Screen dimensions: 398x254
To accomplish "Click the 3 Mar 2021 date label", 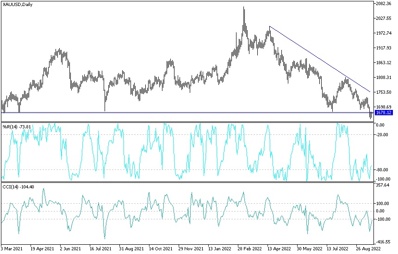I will click(12, 248).
